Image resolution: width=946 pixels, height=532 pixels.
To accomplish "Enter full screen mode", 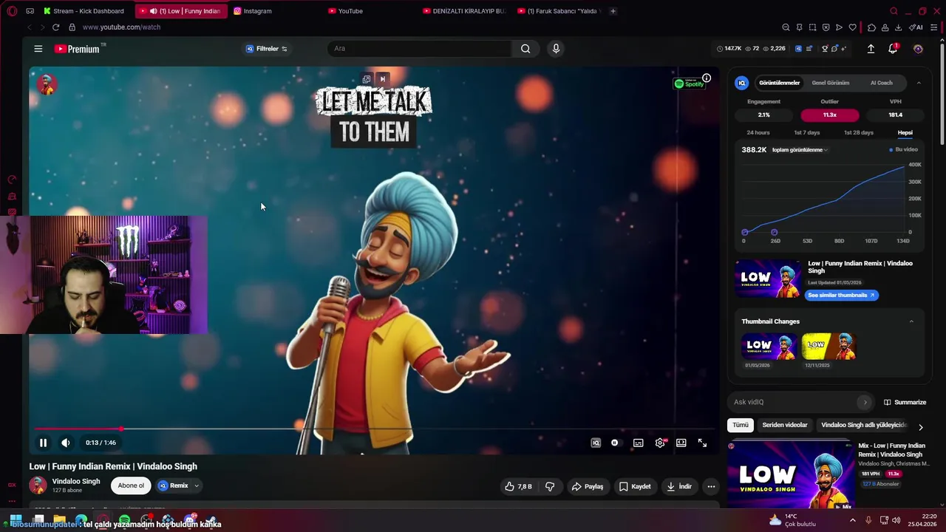I will [x=702, y=443].
